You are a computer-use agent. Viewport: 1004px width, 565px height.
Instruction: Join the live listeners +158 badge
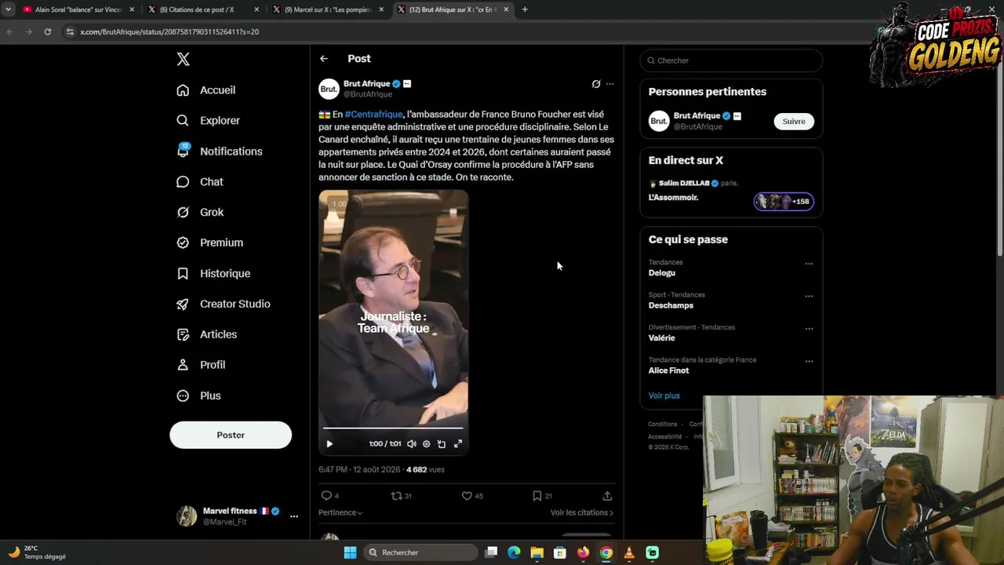(784, 202)
